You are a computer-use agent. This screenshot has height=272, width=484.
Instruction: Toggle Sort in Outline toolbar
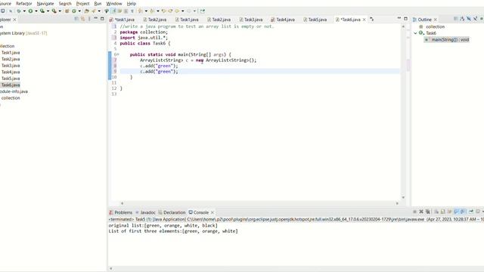(462, 19)
